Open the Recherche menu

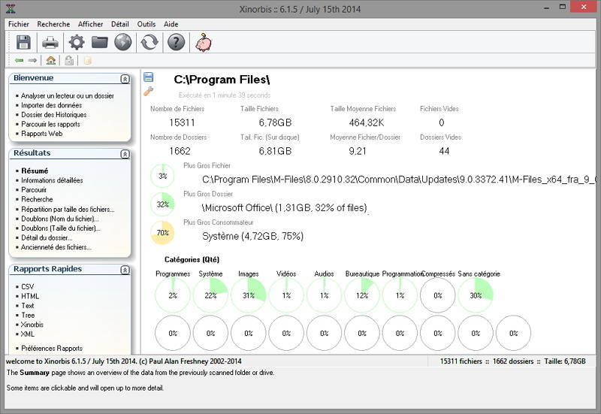coord(53,24)
